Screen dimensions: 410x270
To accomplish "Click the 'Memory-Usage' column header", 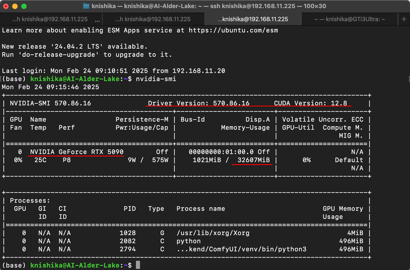I will (x=245, y=127).
